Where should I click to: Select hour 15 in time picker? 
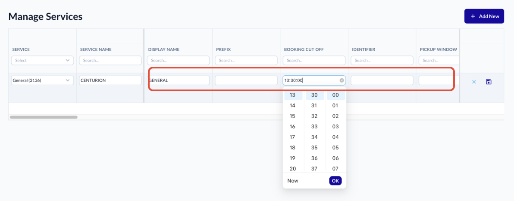coord(293,116)
